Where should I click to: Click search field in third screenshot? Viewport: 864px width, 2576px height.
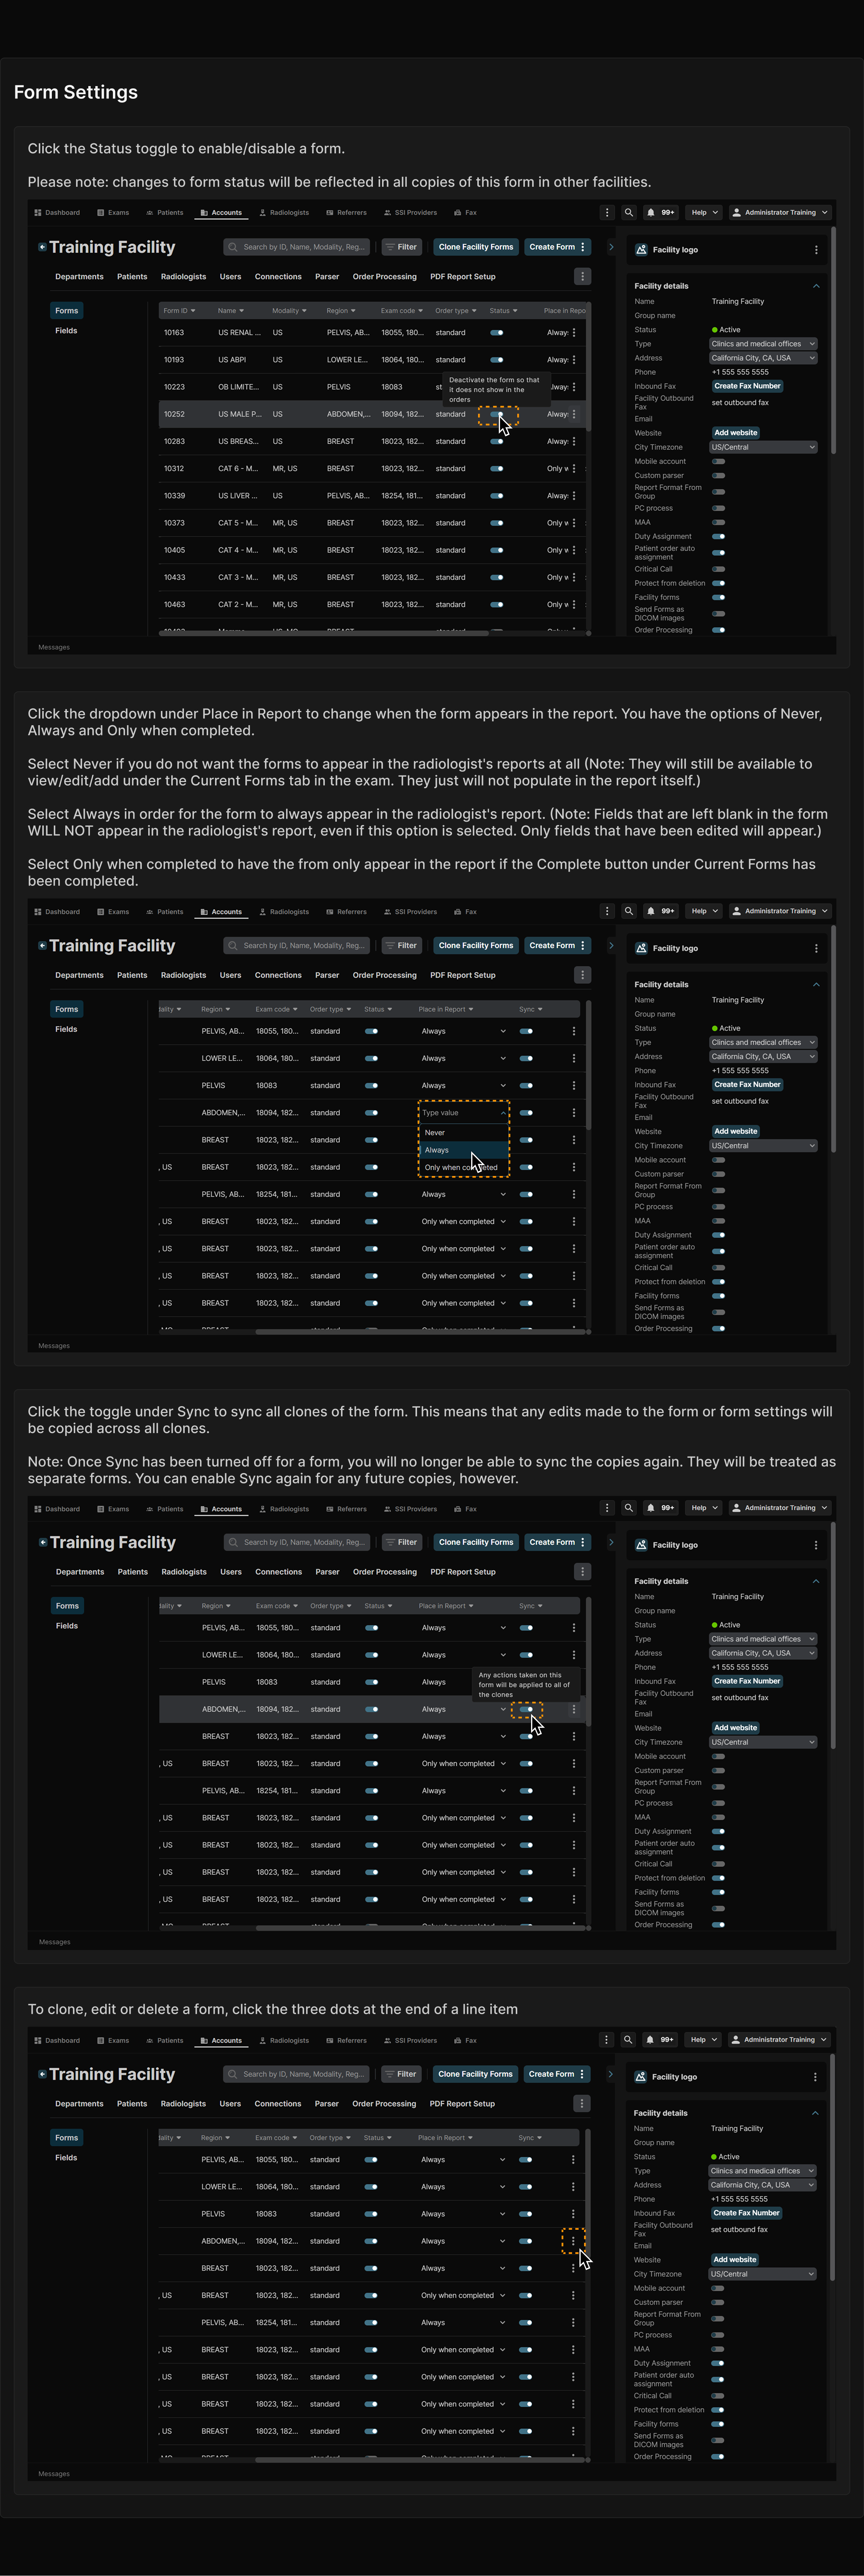297,1542
